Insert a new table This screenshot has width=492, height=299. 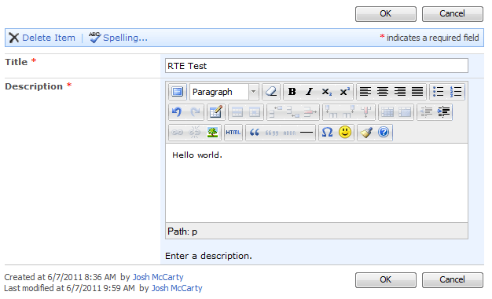click(216, 112)
